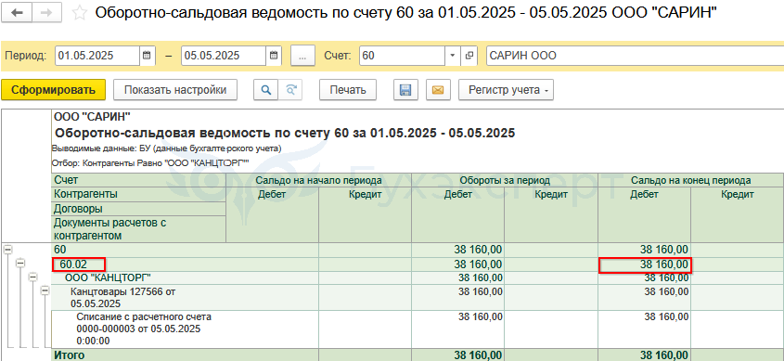Select the ООО "КАНЦТОРГ" row label

(x=108, y=278)
